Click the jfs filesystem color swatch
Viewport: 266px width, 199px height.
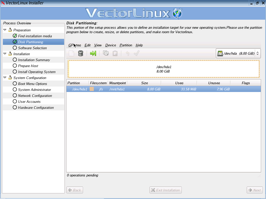pos(92,89)
